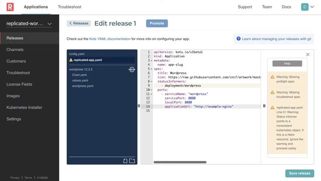
Task: Open the replicated-wor... application selector
Action: (x=29, y=24)
